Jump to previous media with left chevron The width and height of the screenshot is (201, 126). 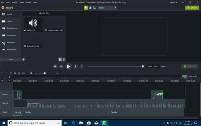pos(76,66)
